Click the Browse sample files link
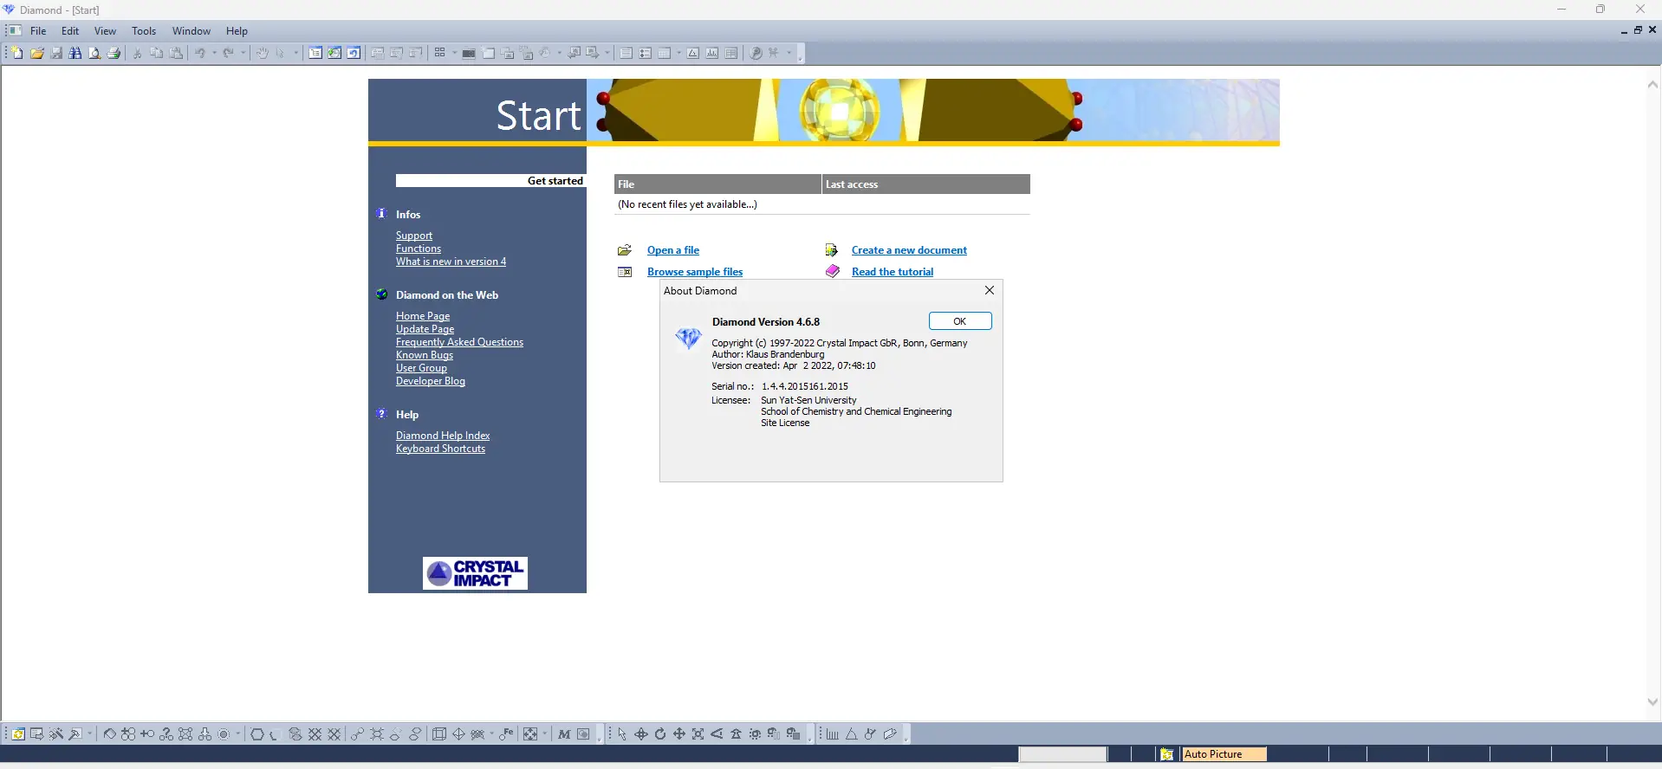Image resolution: width=1662 pixels, height=769 pixels. (695, 272)
